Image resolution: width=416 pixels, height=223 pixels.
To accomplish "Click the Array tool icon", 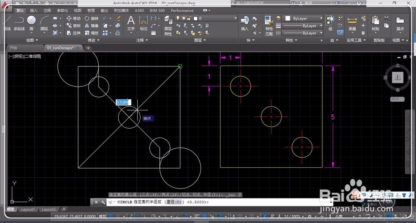I will 105,33.
